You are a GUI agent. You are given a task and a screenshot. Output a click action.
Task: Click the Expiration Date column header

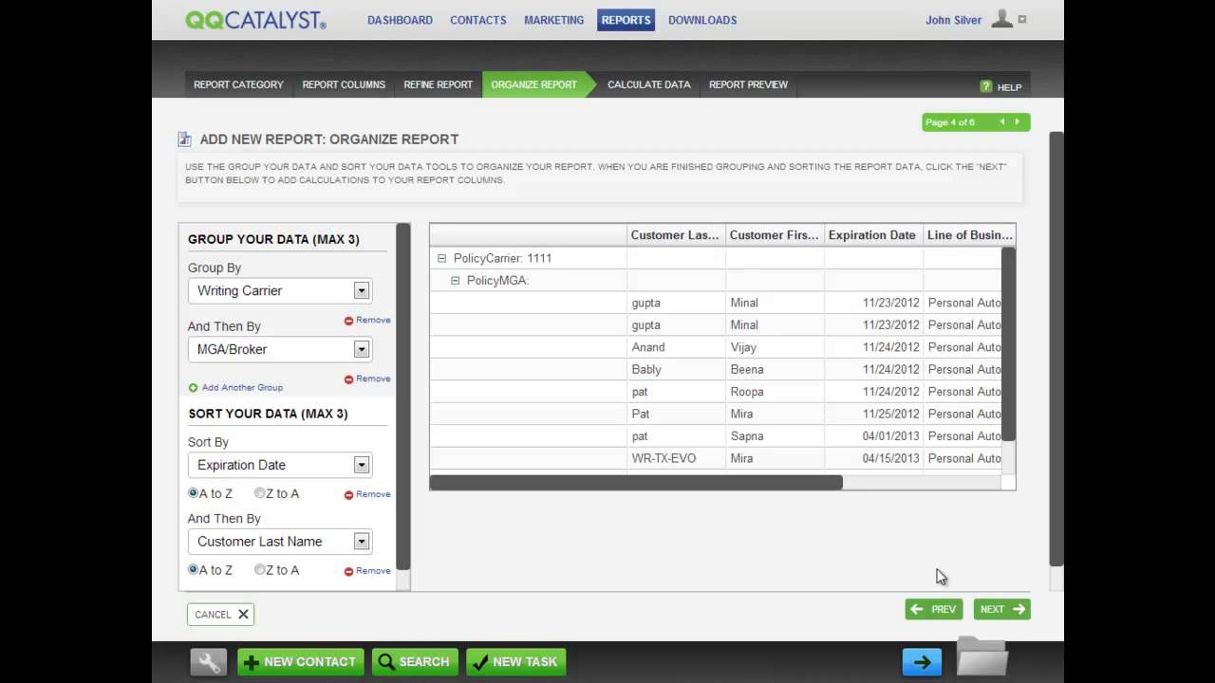(873, 235)
